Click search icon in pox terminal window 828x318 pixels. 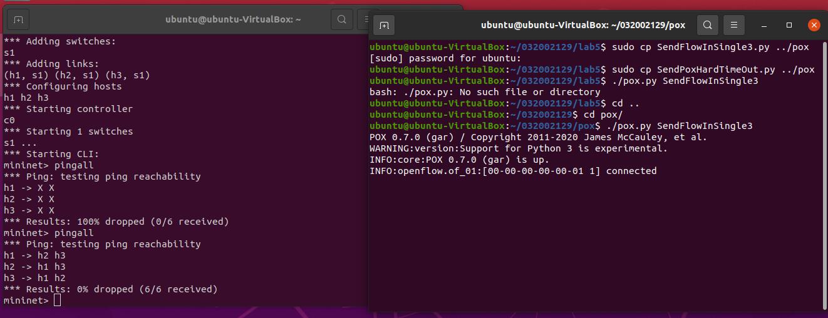coord(707,25)
